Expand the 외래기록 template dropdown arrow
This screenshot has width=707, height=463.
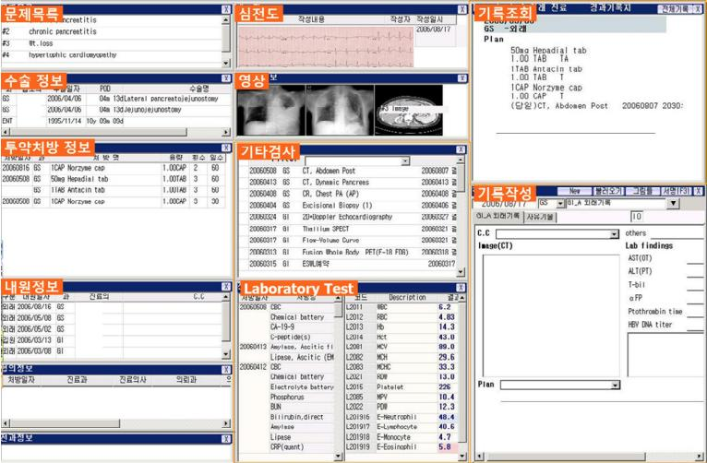673,204
